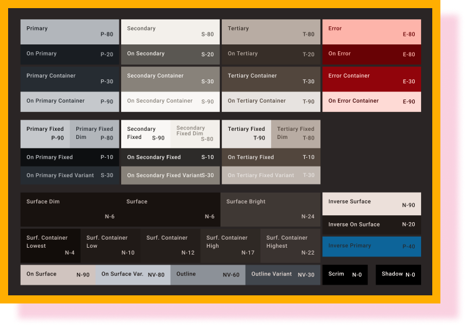Pick the Secondary Container S-30 swatch
Image resolution: width=466 pixels, height=326 pixels.
170,79
